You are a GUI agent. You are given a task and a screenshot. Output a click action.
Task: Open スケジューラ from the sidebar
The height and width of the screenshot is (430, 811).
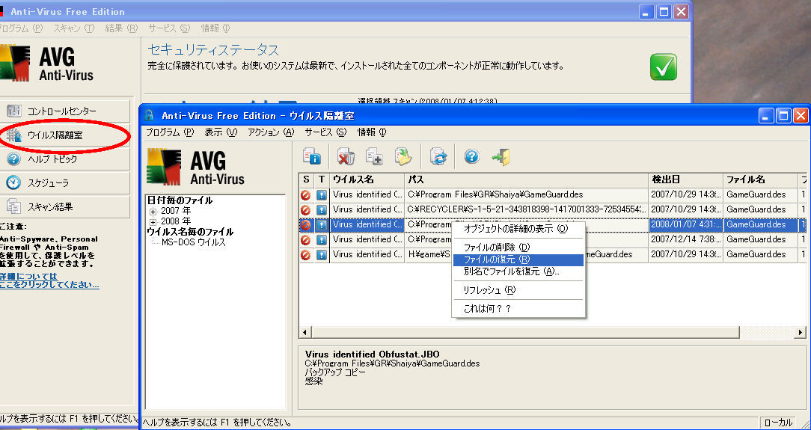coord(65,183)
